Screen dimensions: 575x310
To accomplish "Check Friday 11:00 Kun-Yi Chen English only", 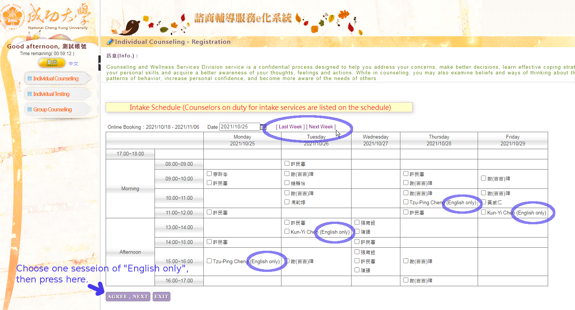I will click(484, 212).
